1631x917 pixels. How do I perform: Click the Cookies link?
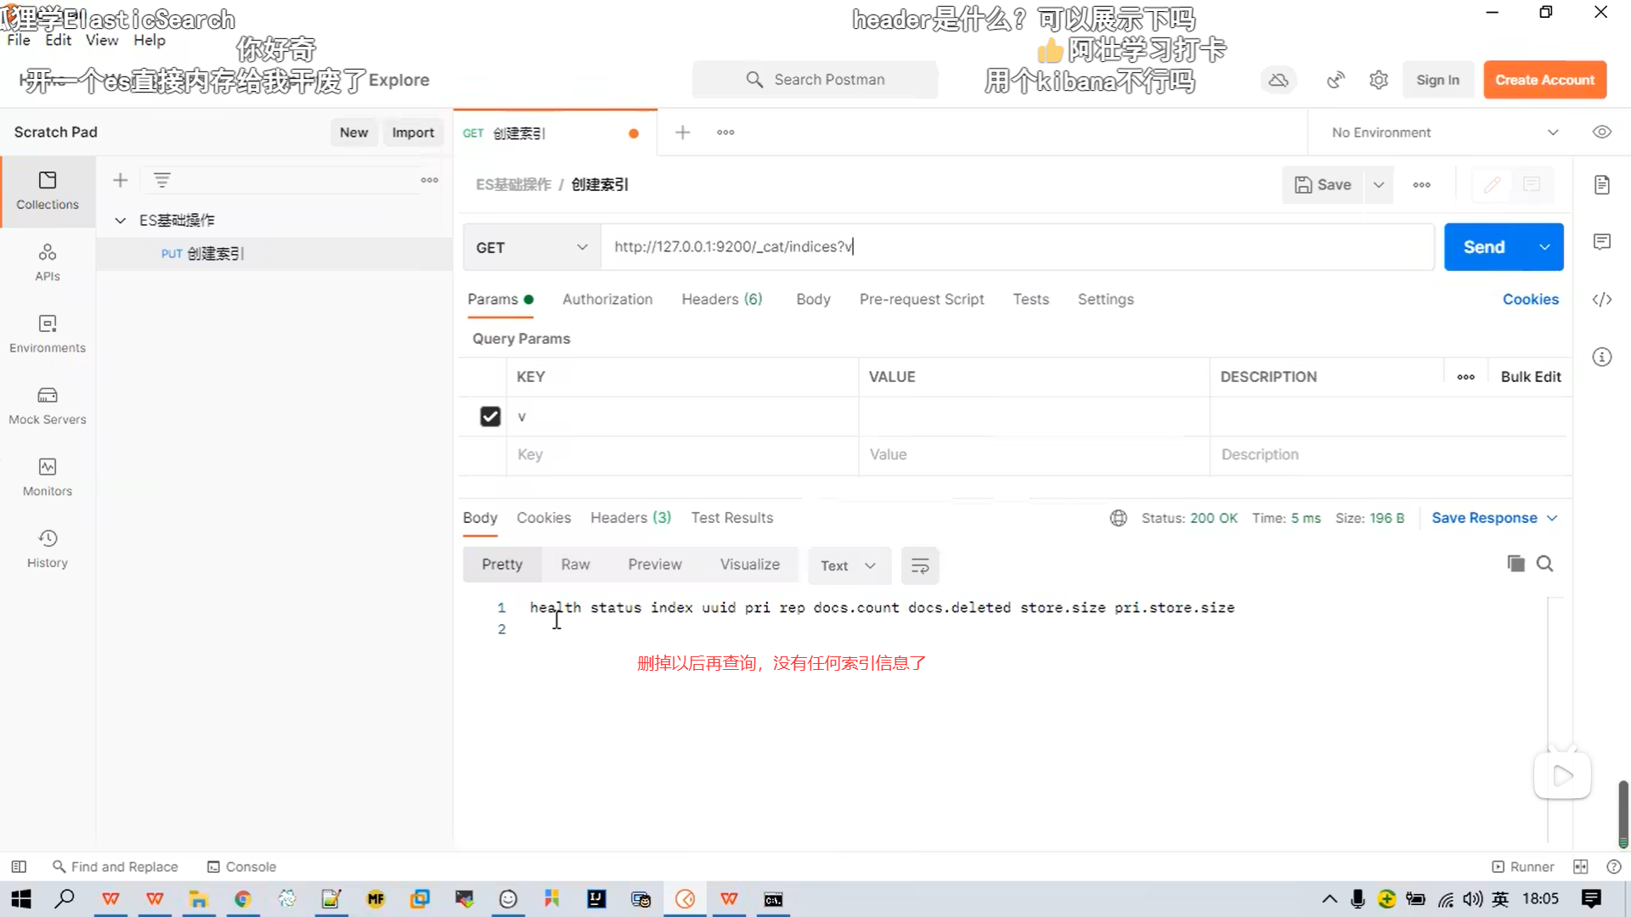(x=1530, y=299)
